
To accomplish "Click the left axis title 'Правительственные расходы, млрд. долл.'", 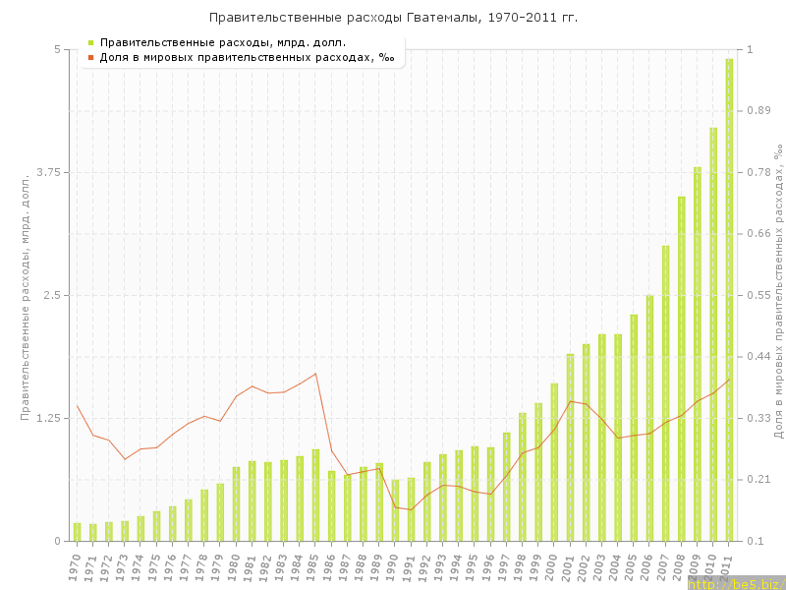I will tap(26, 295).
